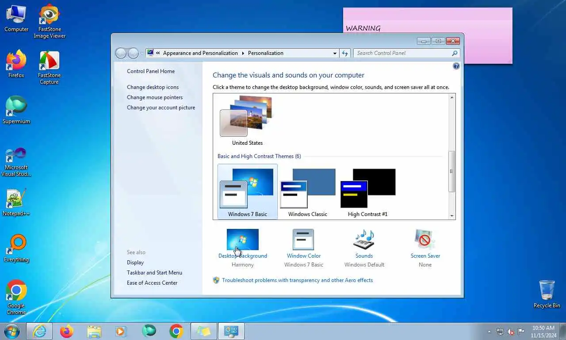The image size is (566, 340).
Task: Expand arrow after Appearance and Personalization
Action: coord(243,53)
